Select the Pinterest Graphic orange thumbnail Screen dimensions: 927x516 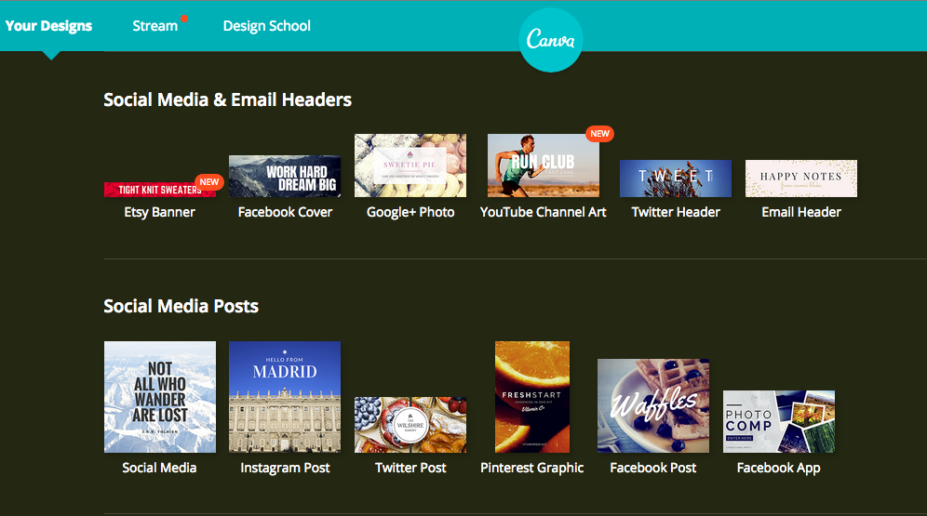coord(532,397)
